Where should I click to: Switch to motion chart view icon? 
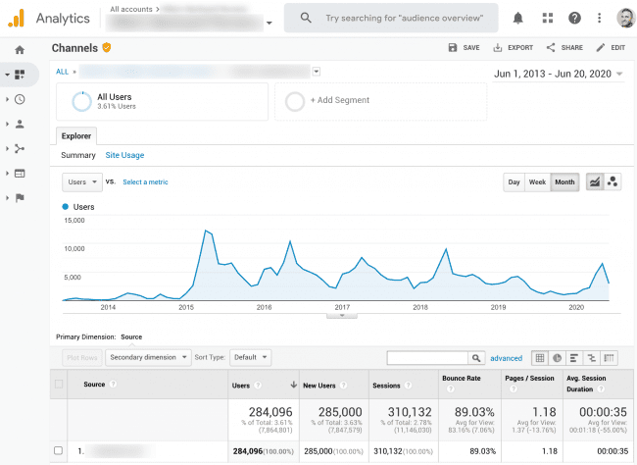(613, 181)
